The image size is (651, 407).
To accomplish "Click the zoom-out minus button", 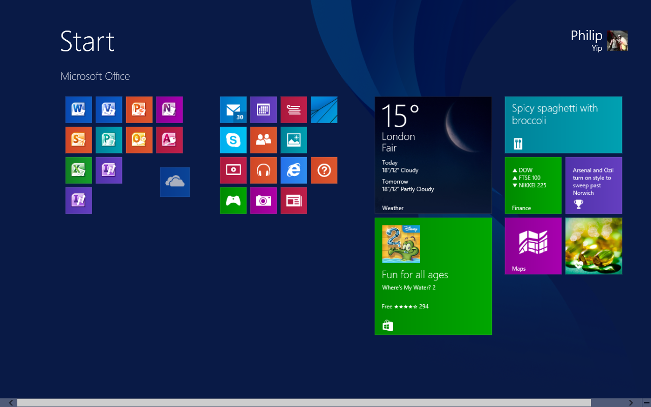I will click(646, 403).
